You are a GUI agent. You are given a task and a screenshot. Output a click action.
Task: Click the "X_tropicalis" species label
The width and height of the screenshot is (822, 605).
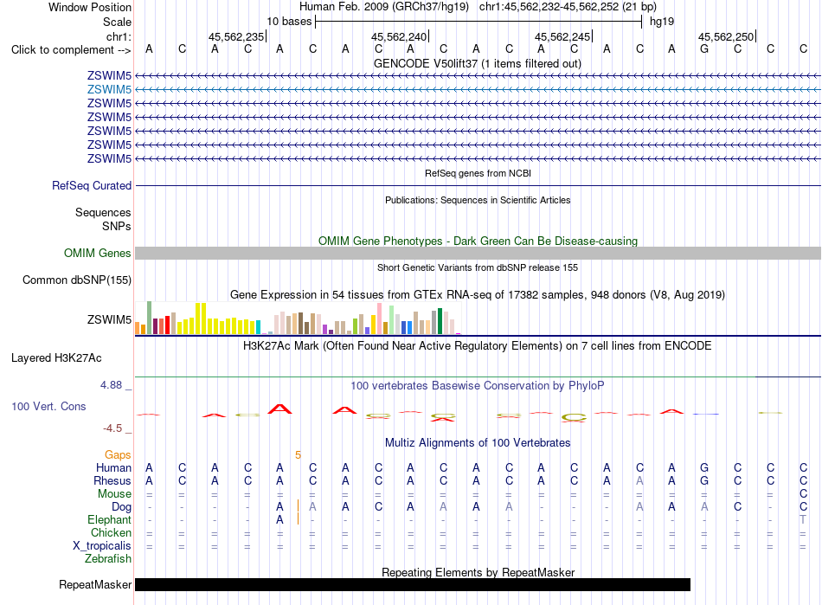coord(102,546)
